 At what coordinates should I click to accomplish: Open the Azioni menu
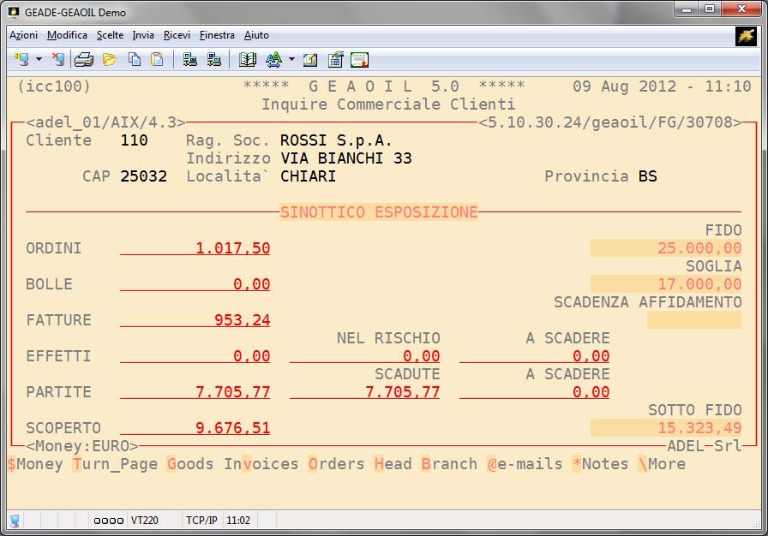coord(24,35)
